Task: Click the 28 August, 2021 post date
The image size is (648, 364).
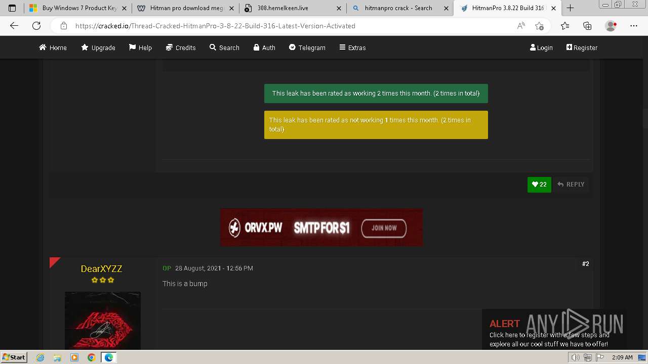Action: pos(214,268)
